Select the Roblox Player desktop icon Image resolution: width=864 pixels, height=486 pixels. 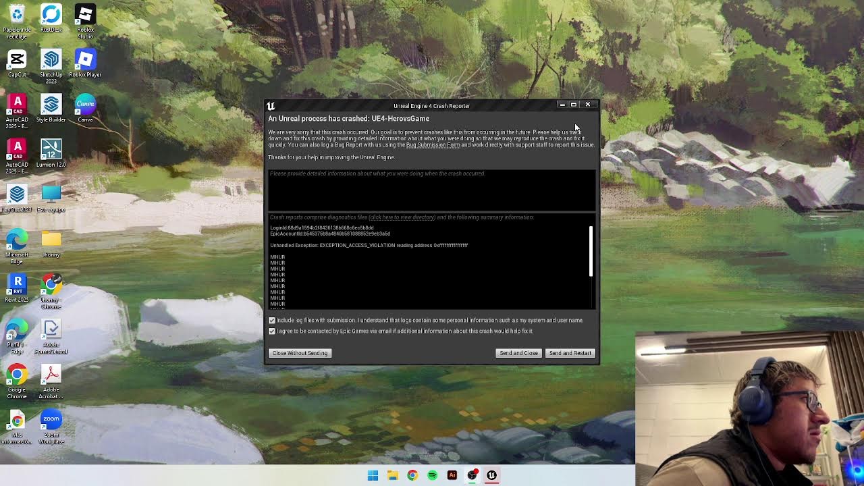click(x=85, y=63)
